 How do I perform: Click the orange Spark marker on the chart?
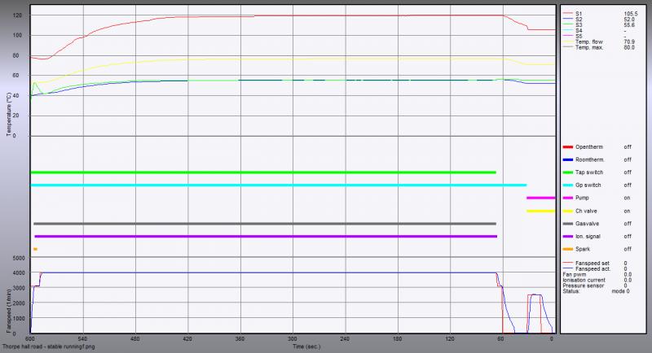(x=35, y=249)
